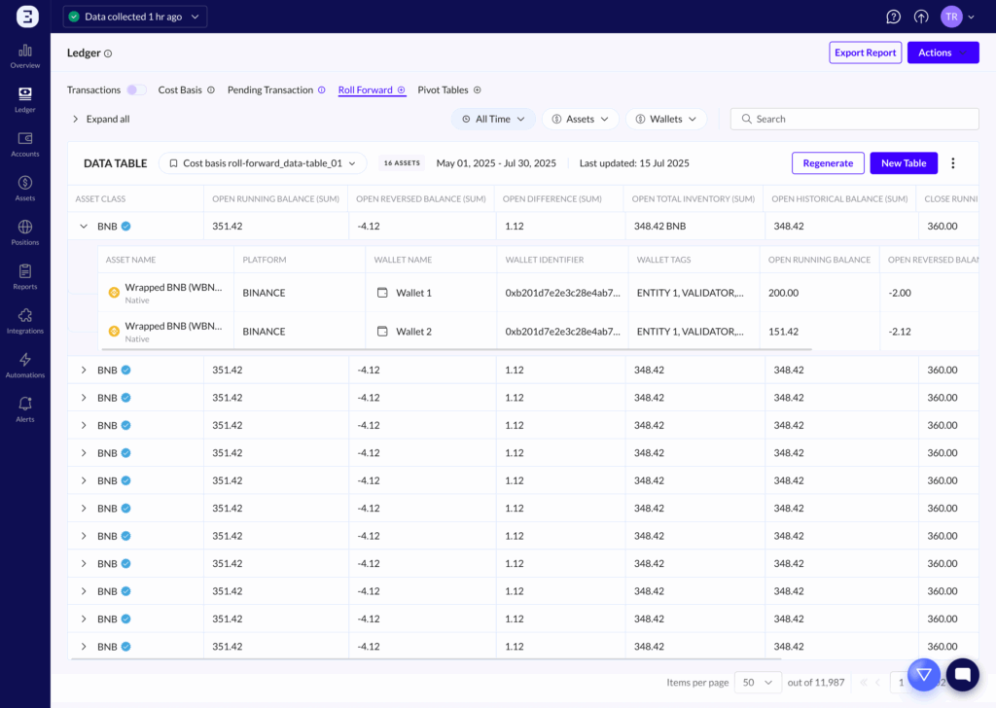Viewport: 996px width, 708px height.
Task: Click the Regenerate button
Action: (827, 163)
